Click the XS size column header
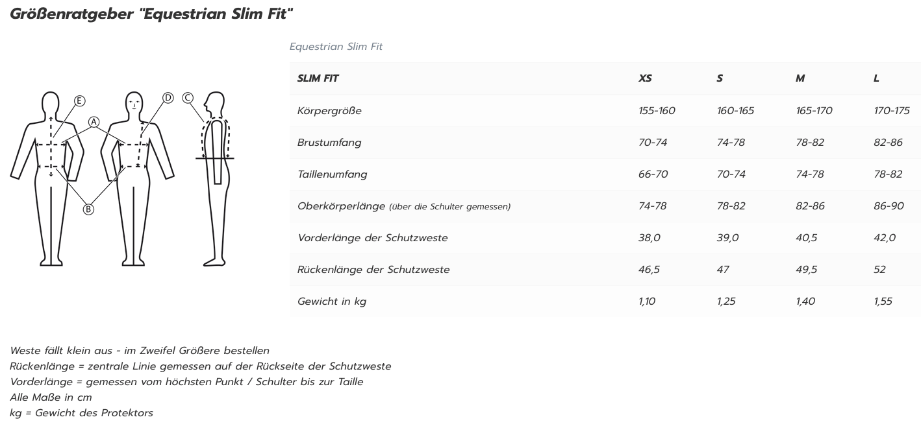 tap(645, 78)
